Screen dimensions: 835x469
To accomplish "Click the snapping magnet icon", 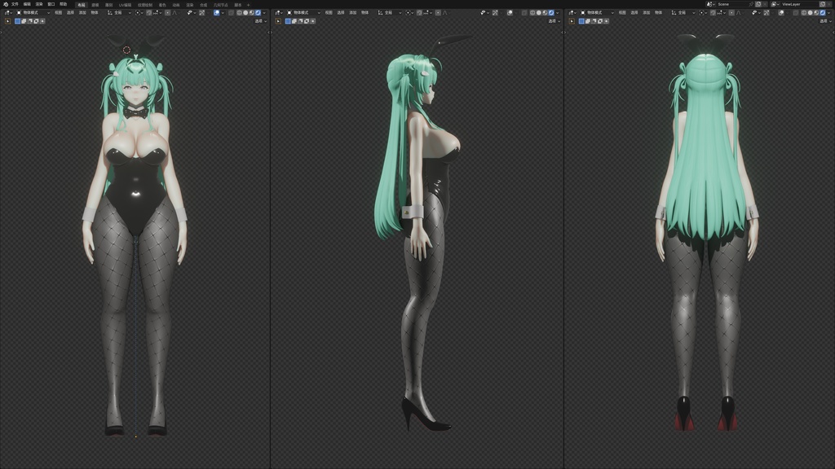I will tap(148, 14).
